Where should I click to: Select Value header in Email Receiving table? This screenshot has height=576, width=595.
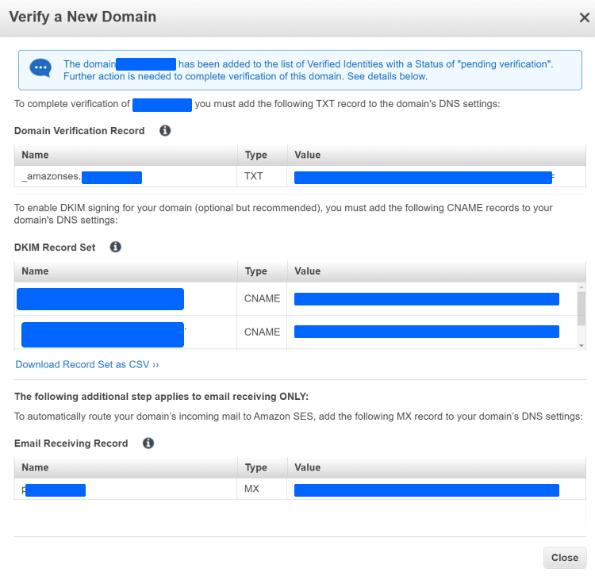pos(307,467)
